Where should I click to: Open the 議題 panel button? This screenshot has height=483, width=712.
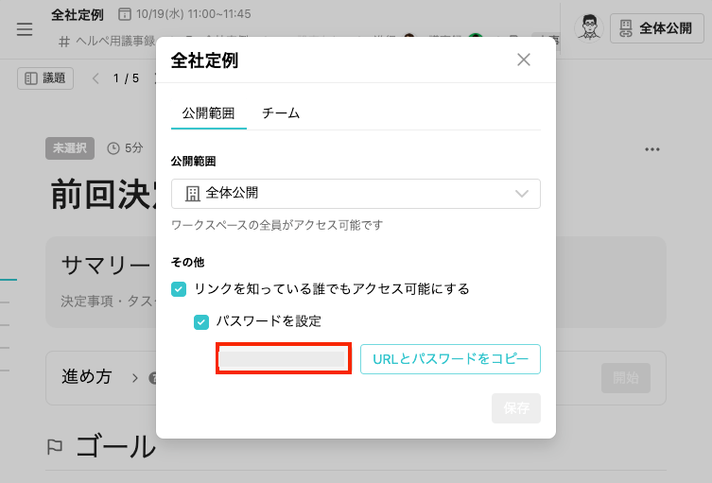pyautogui.click(x=45, y=78)
